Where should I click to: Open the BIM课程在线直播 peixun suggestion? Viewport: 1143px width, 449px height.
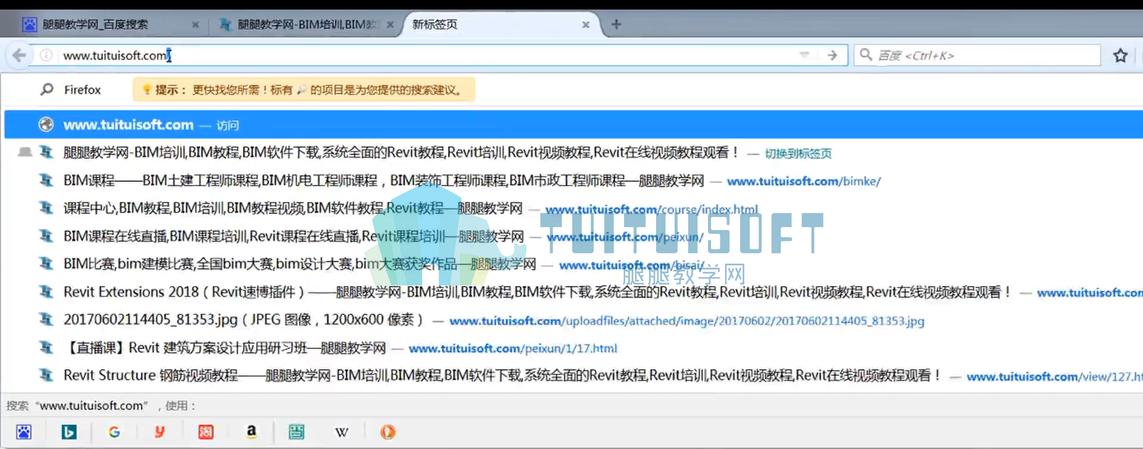(573, 237)
